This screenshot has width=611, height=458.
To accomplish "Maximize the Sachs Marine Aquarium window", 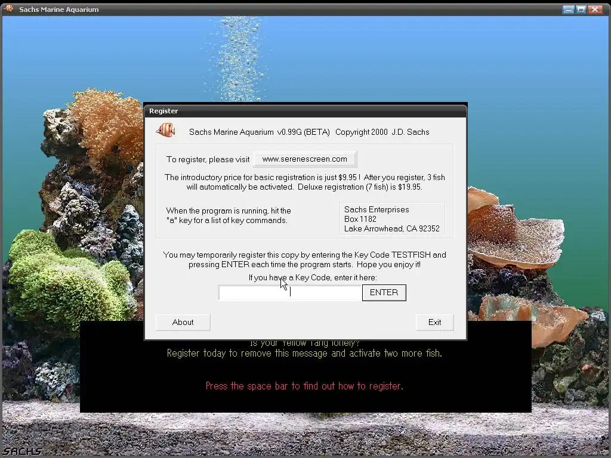I will [x=581, y=9].
